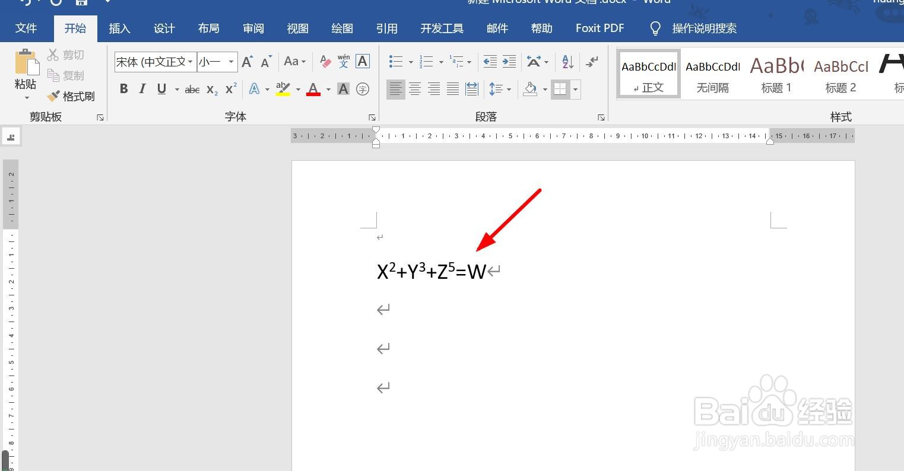Viewport: 904px width, 471px height.
Task: Switch to the Foxit PDF tab
Action: coord(600,28)
